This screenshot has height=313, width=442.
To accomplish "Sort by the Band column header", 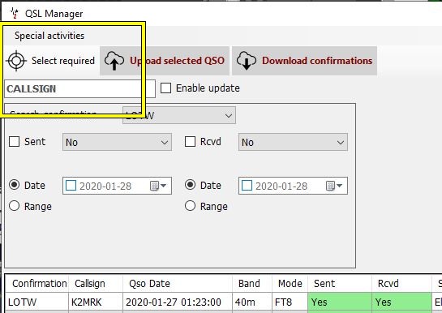I will [x=252, y=284].
